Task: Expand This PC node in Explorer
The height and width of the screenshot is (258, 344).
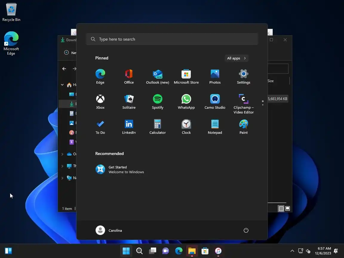Action: coord(62,166)
